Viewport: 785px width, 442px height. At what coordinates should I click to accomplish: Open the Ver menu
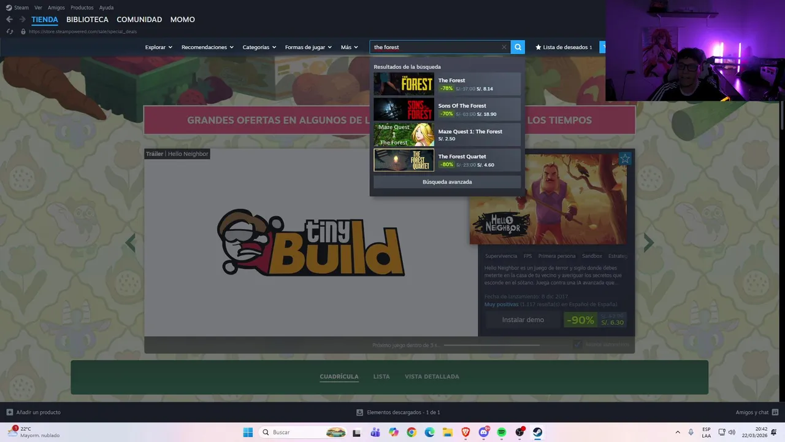[39, 7]
